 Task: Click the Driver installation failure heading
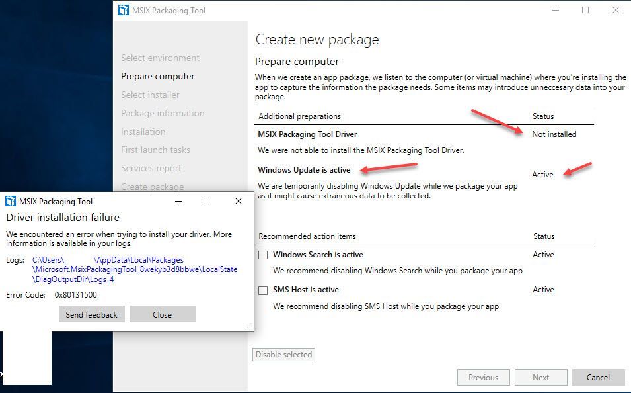63,218
